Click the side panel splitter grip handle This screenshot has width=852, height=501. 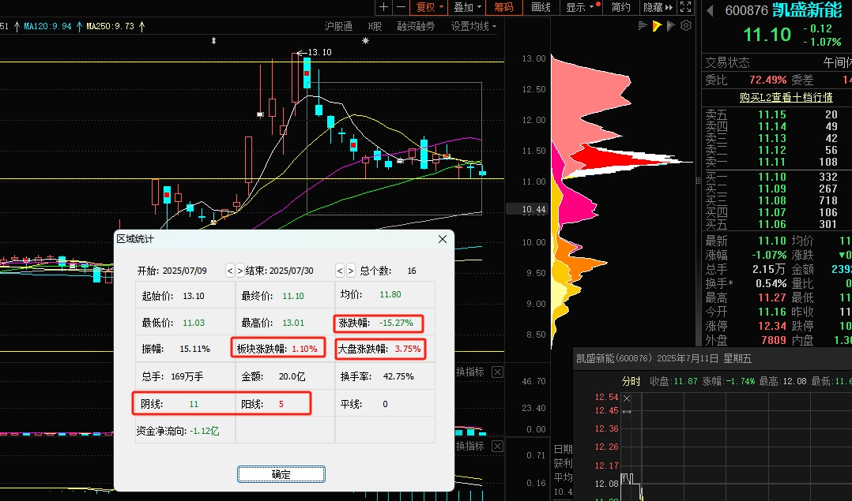pyautogui.click(x=698, y=181)
